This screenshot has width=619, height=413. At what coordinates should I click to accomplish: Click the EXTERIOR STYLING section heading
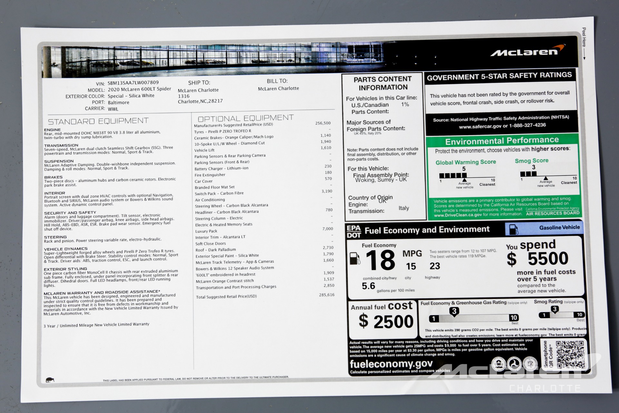[65, 269]
